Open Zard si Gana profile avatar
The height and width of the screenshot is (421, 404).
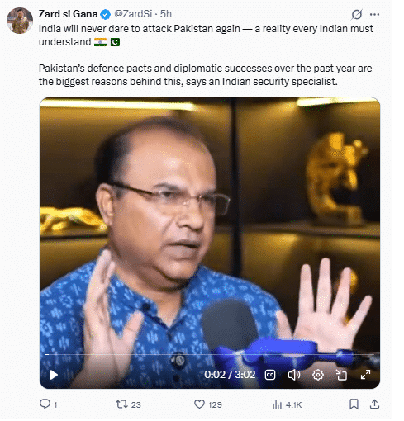tap(20, 21)
